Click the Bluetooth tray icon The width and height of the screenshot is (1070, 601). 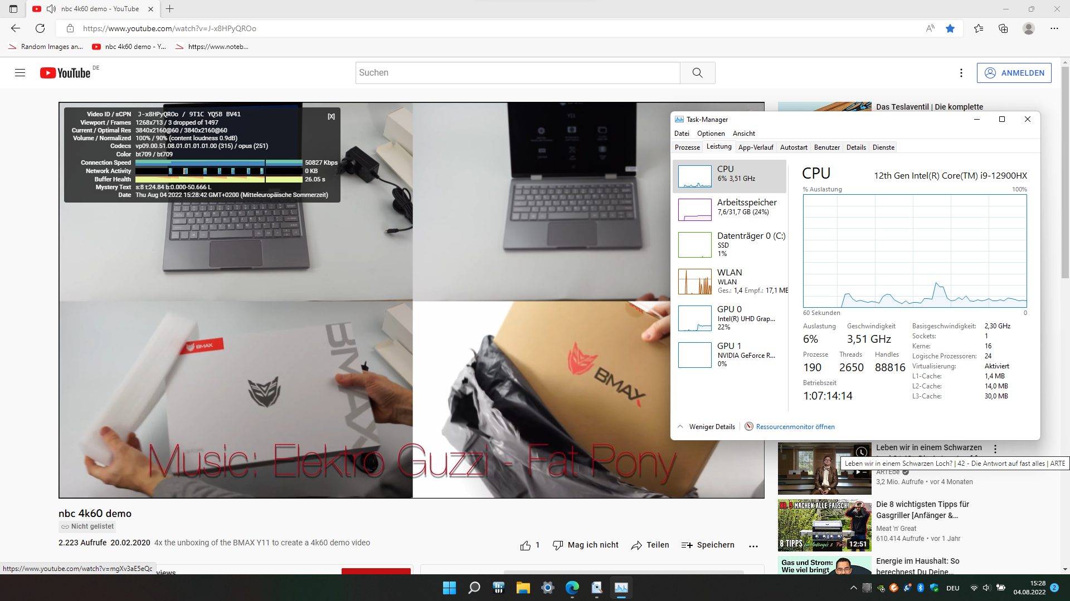[921, 588]
